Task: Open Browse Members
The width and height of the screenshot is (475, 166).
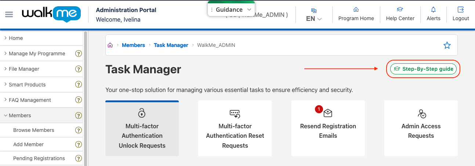Action: [34, 130]
